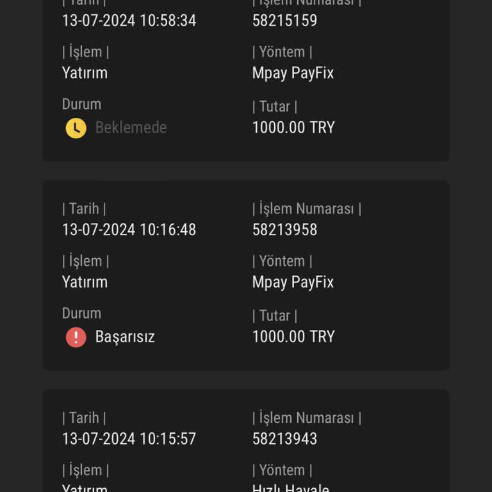The image size is (492, 492).
Task: Click the red exclamation failed status icon
Action: (76, 337)
